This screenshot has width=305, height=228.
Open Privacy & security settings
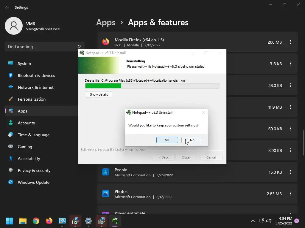42,170
